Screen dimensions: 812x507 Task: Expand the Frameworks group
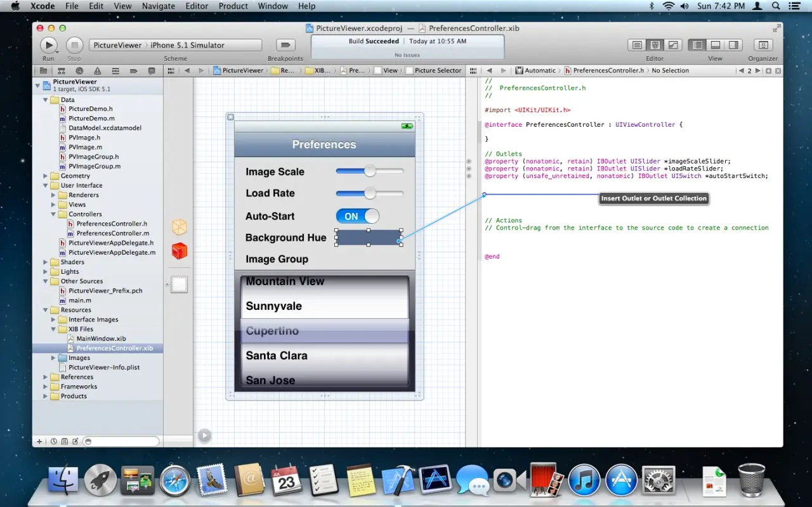(x=44, y=386)
